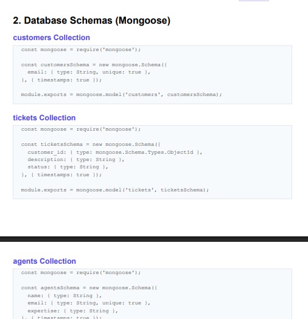Screen dimensions: 308x319
Task: Click the require('mongoose') line in tickets block
Action: pyautogui.click(x=81, y=129)
